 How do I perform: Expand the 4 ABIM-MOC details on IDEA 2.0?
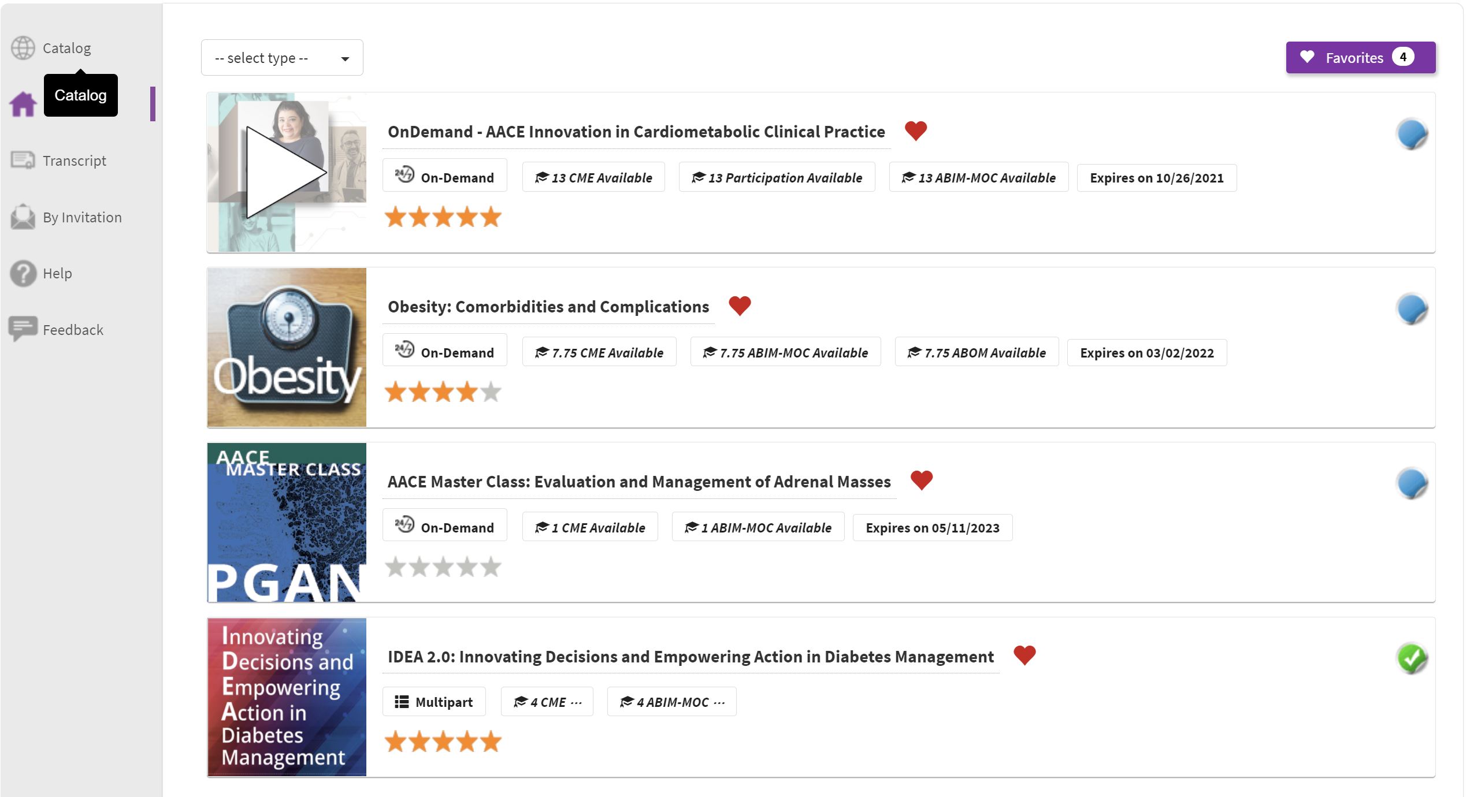click(671, 701)
